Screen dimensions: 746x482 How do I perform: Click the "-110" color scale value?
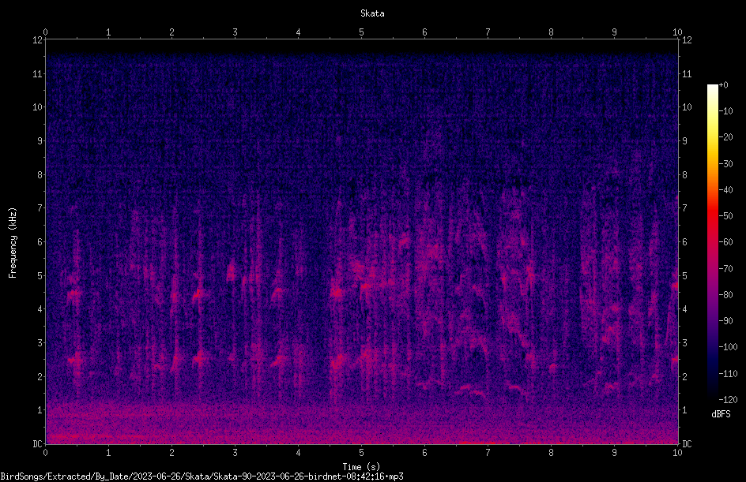point(729,374)
